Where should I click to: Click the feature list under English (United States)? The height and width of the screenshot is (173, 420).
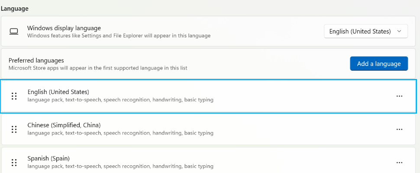click(x=120, y=100)
